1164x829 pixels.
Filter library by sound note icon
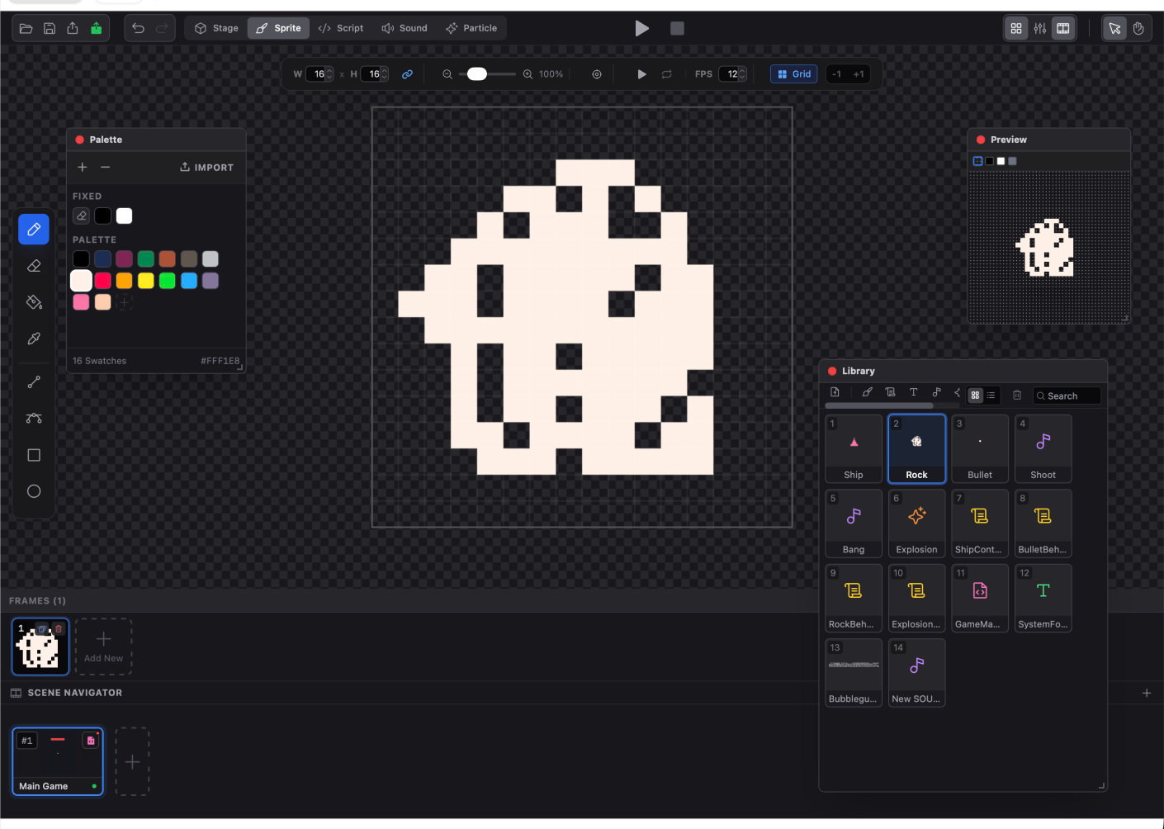pos(936,392)
